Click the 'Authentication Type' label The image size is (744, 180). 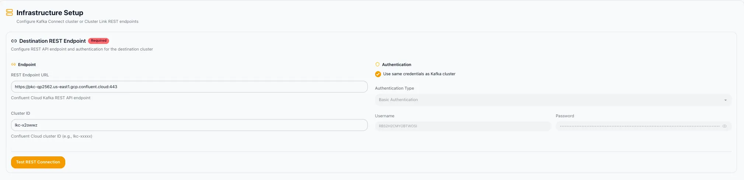[394, 89]
